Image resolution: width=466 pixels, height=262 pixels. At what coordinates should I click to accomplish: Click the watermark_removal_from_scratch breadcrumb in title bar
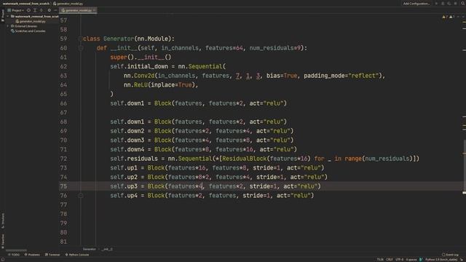tap(26, 4)
